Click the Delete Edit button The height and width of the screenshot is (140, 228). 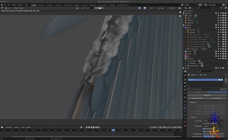point(207,95)
